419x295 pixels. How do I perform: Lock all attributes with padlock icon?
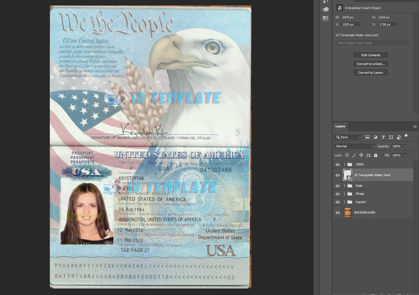[375, 155]
